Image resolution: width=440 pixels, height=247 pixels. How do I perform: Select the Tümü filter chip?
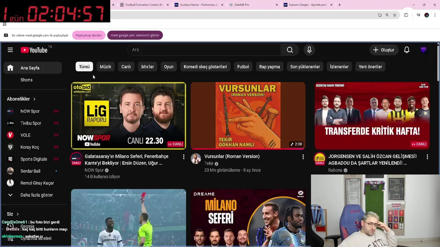pos(84,67)
